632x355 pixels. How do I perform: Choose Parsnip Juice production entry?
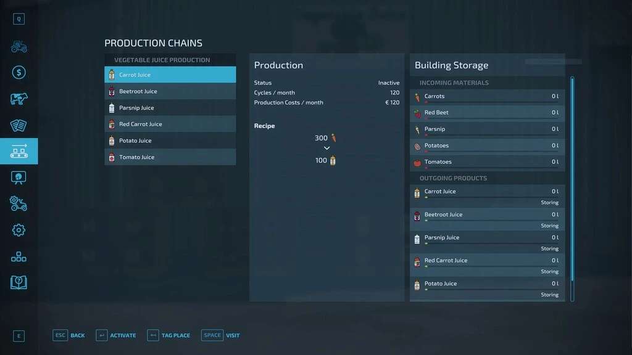170,108
